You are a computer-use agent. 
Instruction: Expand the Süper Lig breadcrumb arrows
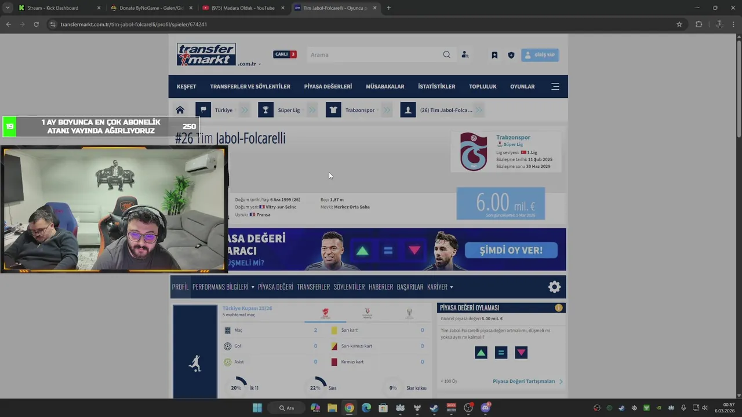[x=312, y=110]
